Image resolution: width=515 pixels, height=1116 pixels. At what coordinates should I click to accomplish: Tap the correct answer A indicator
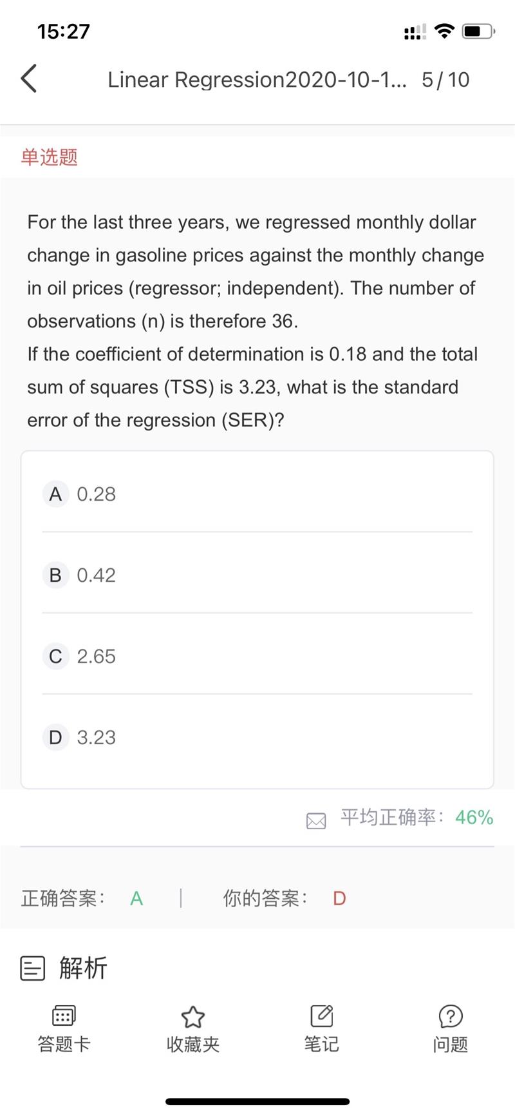point(136,898)
